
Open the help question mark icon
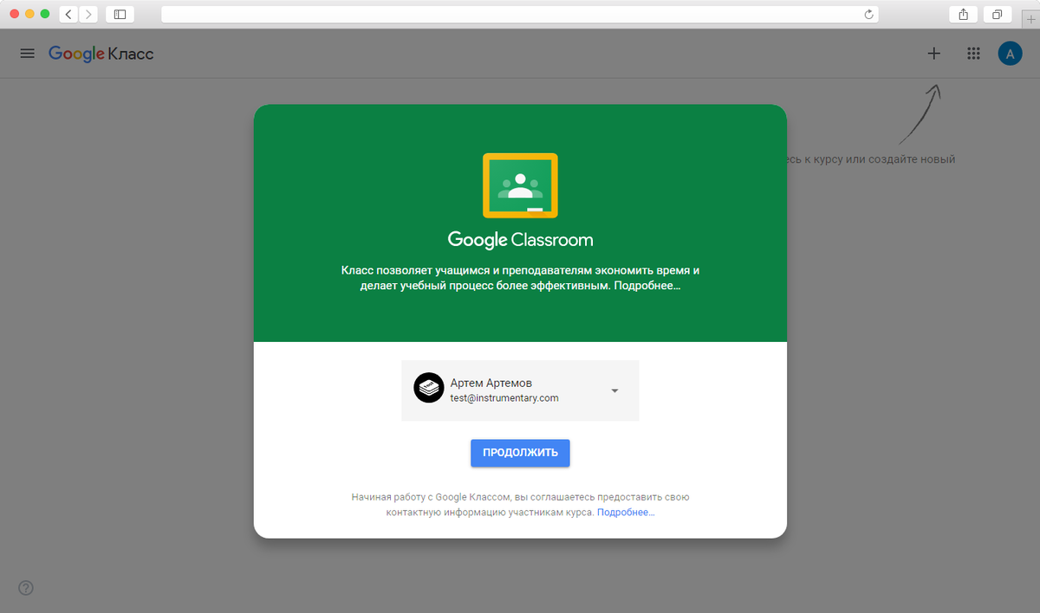(x=26, y=589)
